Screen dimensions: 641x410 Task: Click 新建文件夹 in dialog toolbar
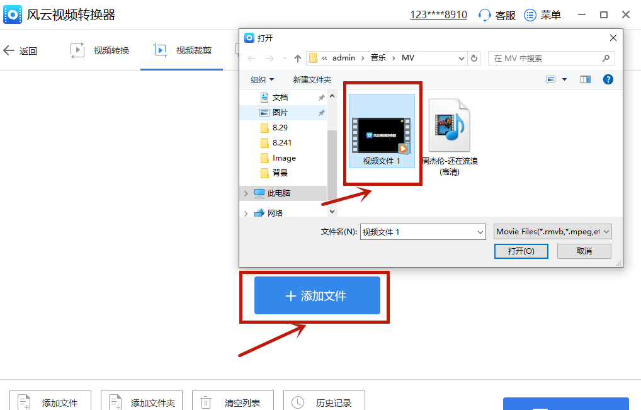312,80
